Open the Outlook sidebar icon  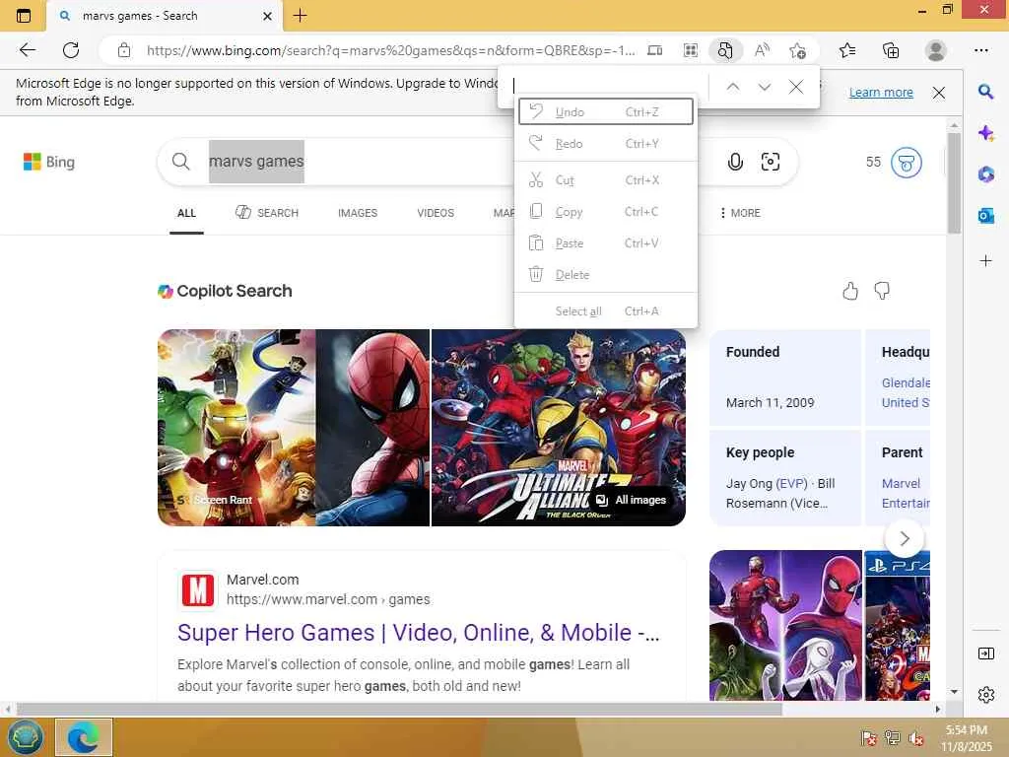point(985,216)
